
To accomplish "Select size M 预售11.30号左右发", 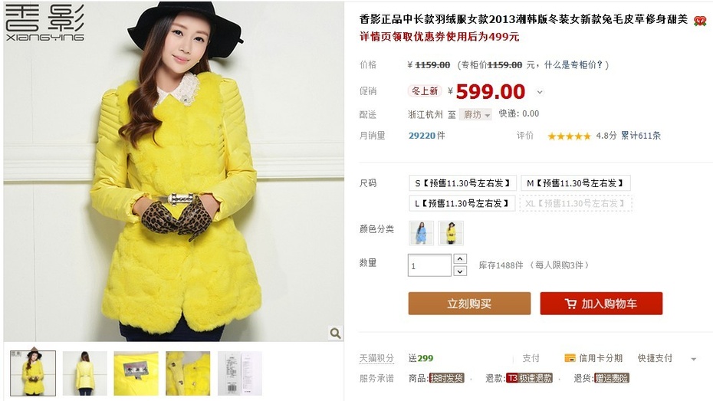I will point(575,183).
